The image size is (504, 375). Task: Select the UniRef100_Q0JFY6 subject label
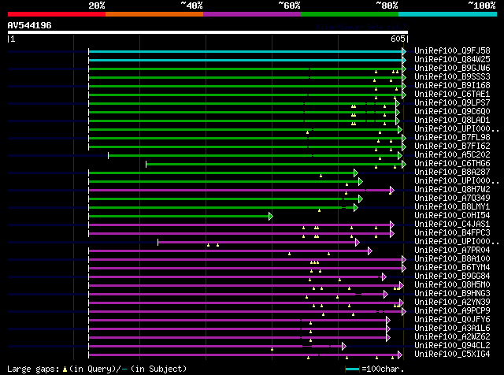click(452, 320)
